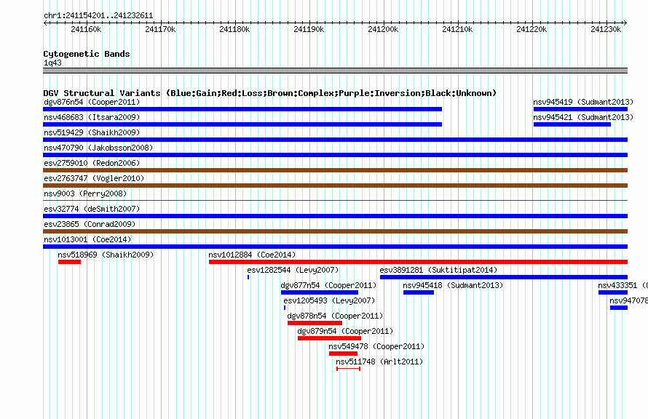This screenshot has height=419, width=648.
Task: Click the dgv879n54 (Cooper2011) label
Action: coord(346,331)
